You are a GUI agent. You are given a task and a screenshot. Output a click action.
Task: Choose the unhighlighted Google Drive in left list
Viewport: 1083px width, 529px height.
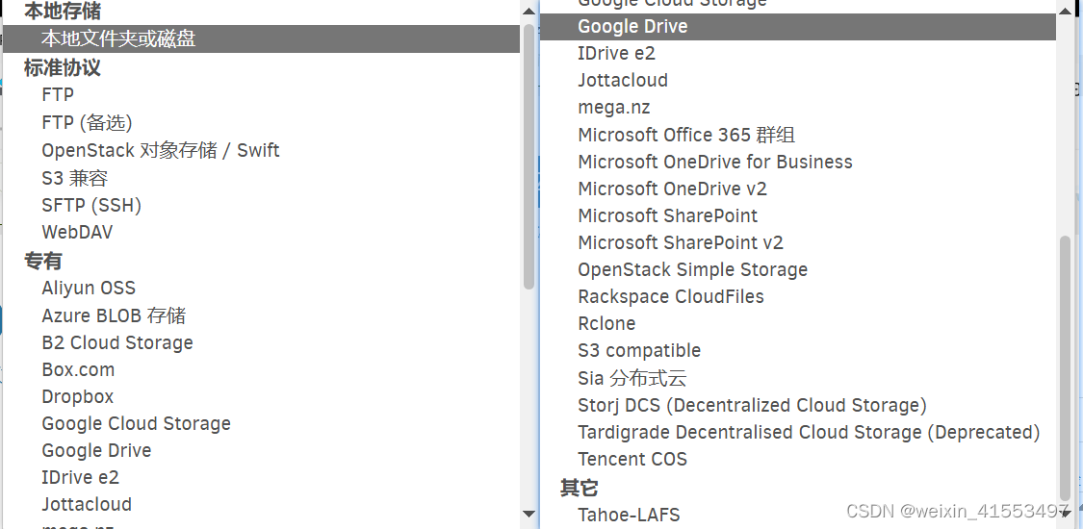point(96,450)
